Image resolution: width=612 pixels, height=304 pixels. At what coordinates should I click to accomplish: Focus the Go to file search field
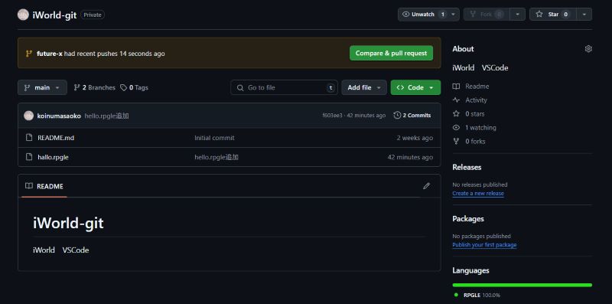coord(284,87)
